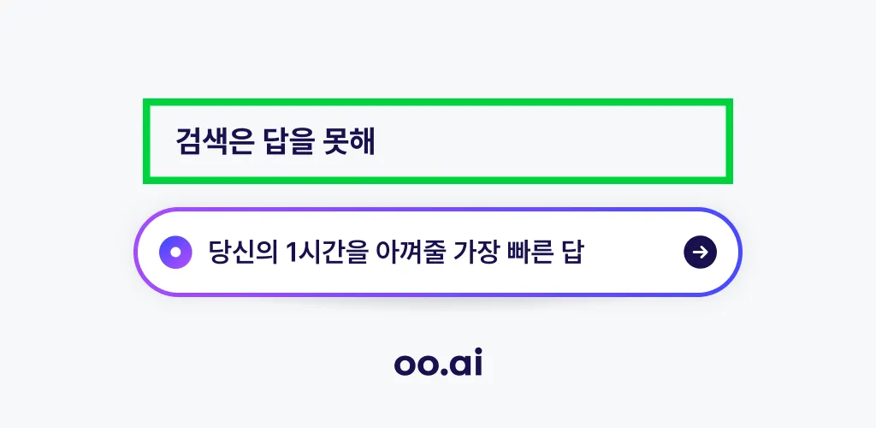Click the white dot inside purple circle
Viewport: 876px width, 428px height.
[175, 253]
